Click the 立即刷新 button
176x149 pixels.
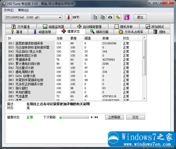point(114,117)
